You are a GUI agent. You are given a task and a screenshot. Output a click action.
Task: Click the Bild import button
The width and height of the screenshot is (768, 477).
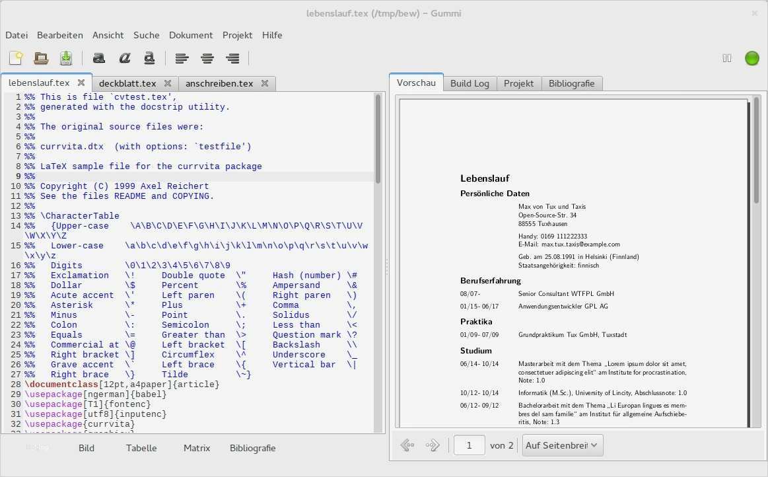(87, 448)
